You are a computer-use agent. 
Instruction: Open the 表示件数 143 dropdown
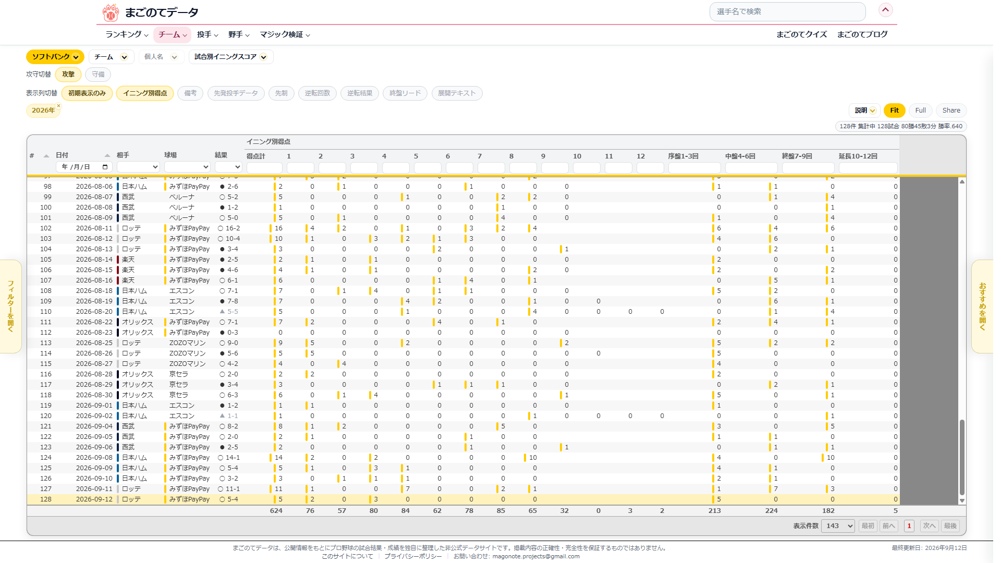(838, 526)
